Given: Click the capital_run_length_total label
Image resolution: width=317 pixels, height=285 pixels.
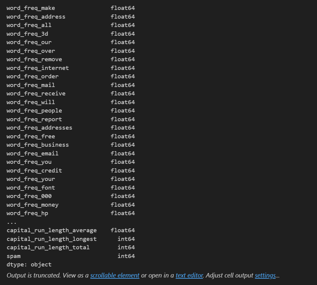Looking at the screenshot, I should (48, 247).
